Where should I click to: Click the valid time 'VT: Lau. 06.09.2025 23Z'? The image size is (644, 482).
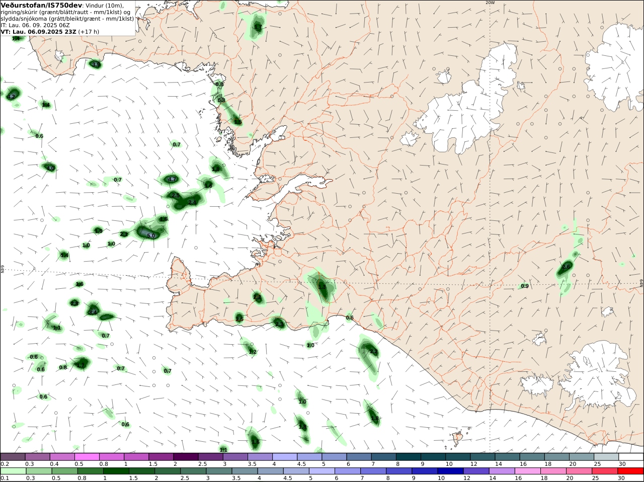coord(38,31)
